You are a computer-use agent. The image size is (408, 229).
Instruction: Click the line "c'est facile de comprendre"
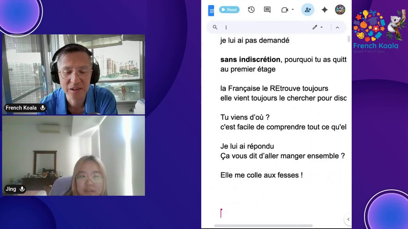click(283, 127)
